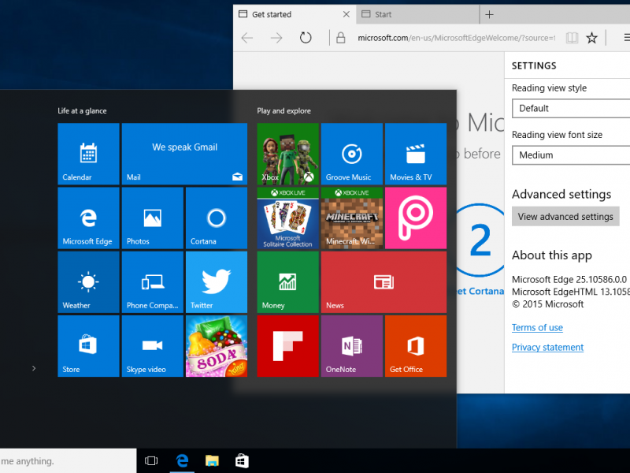Open the Groove Music tile
The height and width of the screenshot is (473, 630).
coord(351,154)
